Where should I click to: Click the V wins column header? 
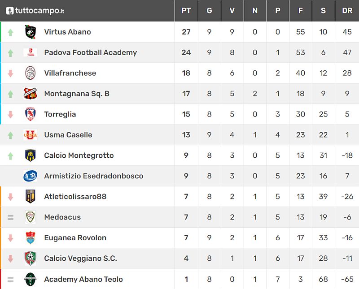(232, 11)
